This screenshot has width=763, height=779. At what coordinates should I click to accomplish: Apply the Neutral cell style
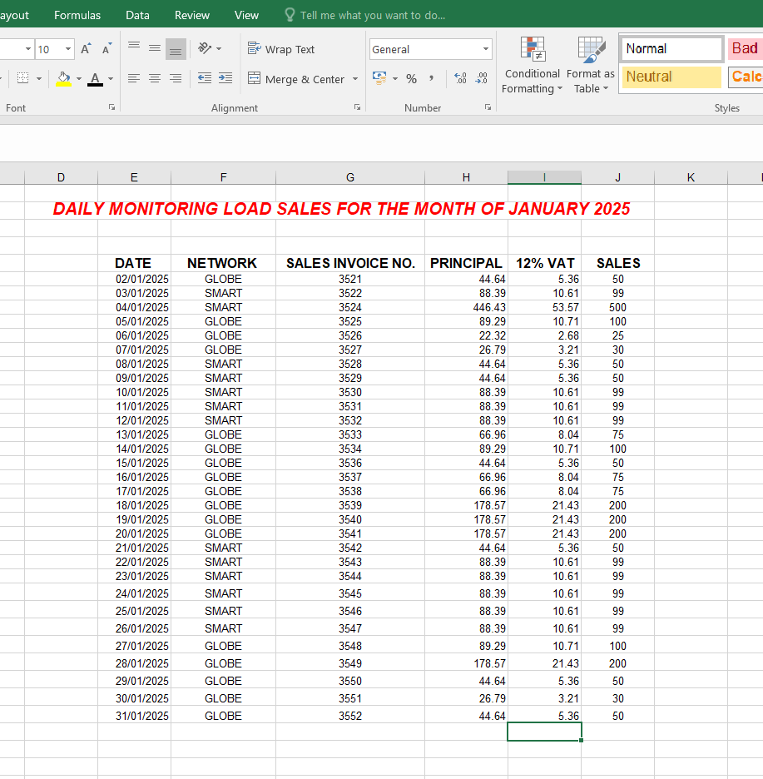coord(671,77)
